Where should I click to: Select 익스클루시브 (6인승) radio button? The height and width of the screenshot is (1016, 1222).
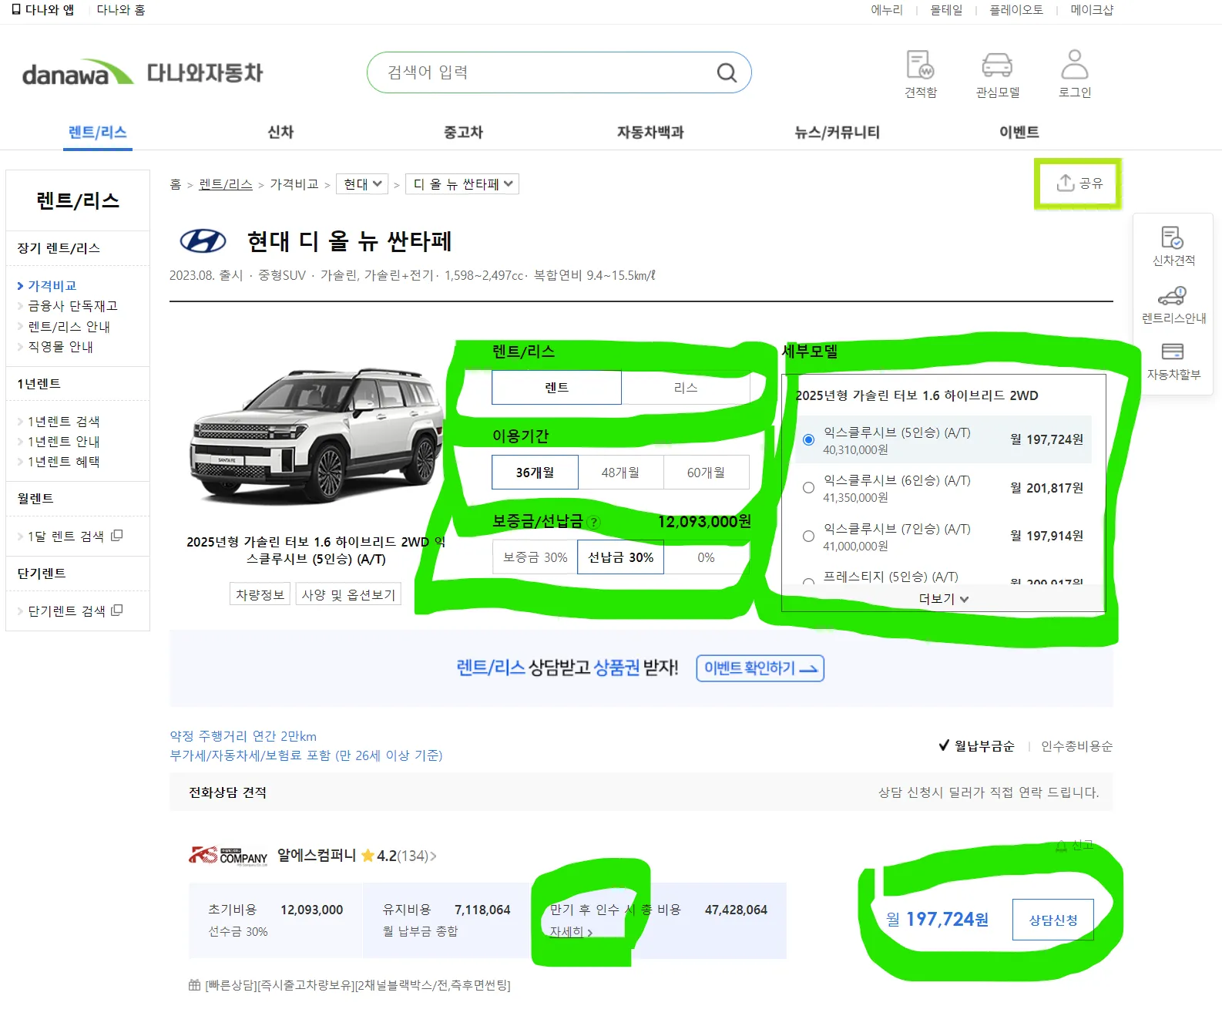808,487
